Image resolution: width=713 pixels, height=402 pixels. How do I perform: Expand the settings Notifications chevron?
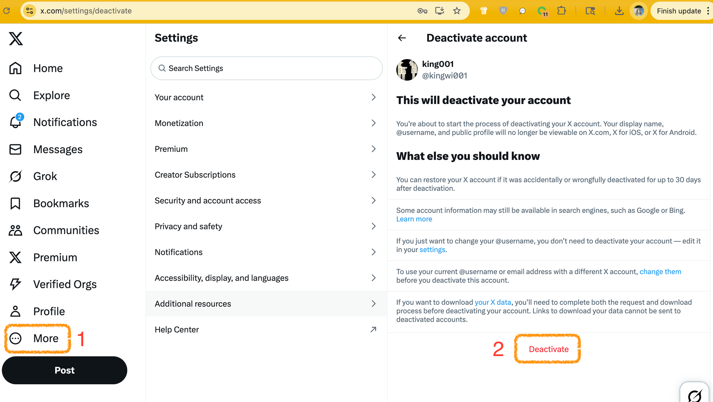tap(374, 252)
